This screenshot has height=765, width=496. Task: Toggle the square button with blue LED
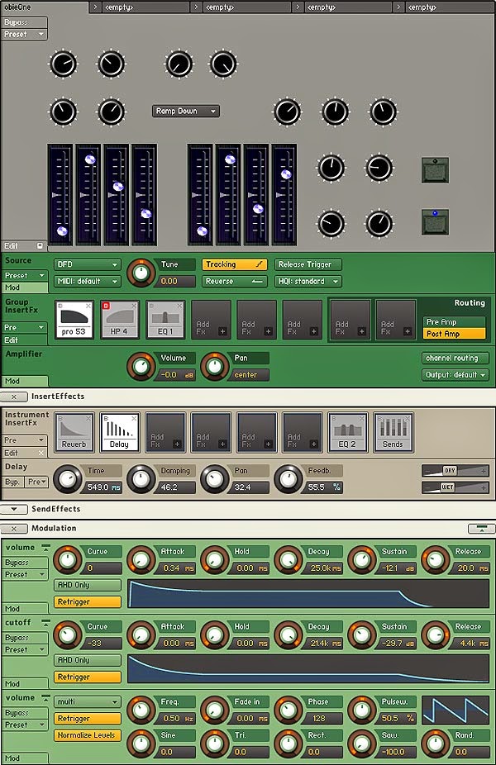coord(435,222)
